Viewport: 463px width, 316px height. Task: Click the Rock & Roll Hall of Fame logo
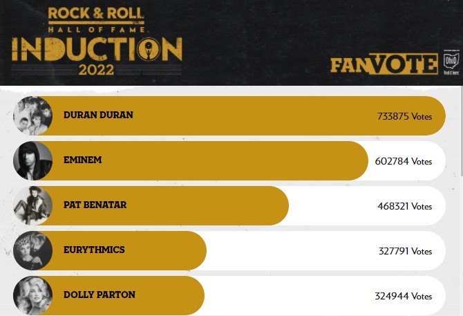click(x=96, y=19)
